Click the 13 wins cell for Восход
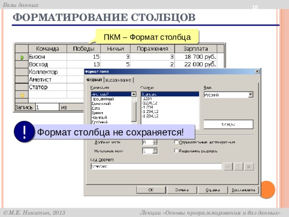Image resolution: width=289 pixels, height=217 pixels. (x=84, y=64)
